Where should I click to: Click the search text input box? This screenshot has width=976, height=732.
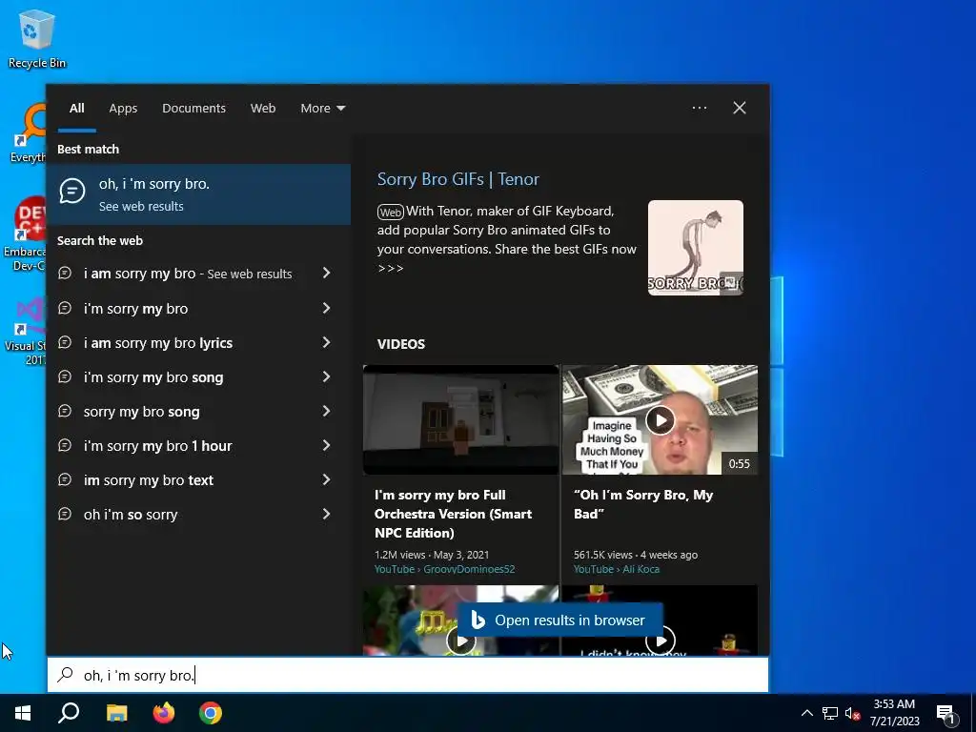coord(408,675)
